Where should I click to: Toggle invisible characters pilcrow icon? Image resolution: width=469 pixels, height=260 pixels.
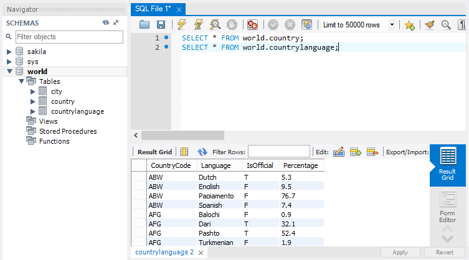pos(462,24)
